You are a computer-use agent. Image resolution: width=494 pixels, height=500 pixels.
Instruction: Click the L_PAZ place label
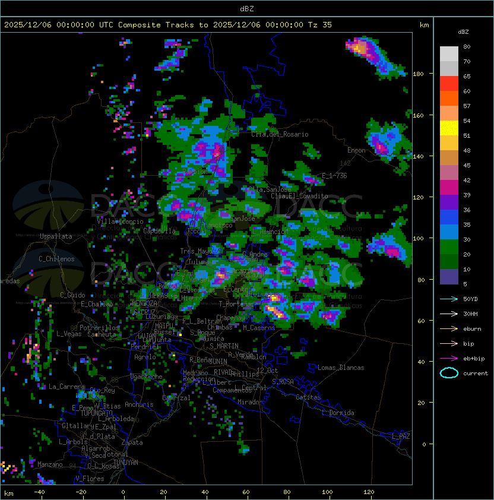point(401,436)
